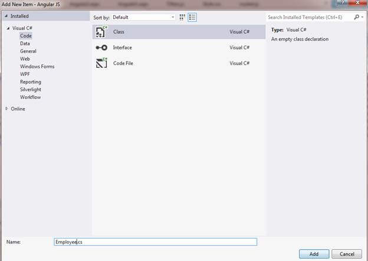This screenshot has height=261, width=368.
Task: Select General category in tree
Action: point(28,51)
